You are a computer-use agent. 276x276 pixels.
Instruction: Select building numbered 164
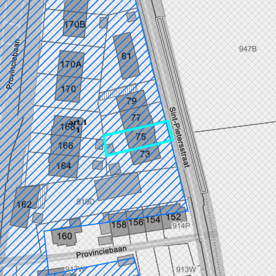click(x=63, y=166)
